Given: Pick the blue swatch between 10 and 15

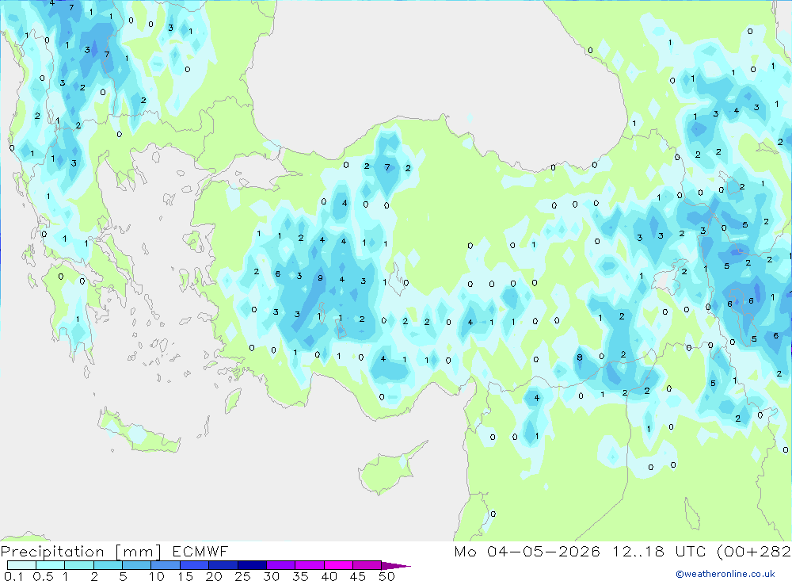Looking at the screenshot, I should 166,565.
